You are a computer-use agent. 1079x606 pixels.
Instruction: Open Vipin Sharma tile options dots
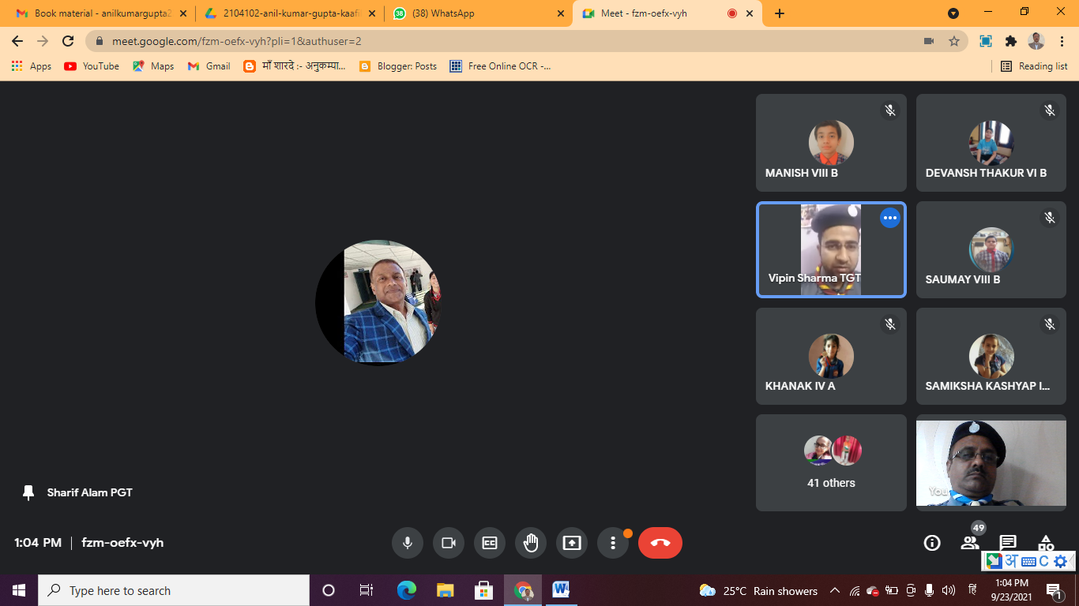pyautogui.click(x=890, y=218)
